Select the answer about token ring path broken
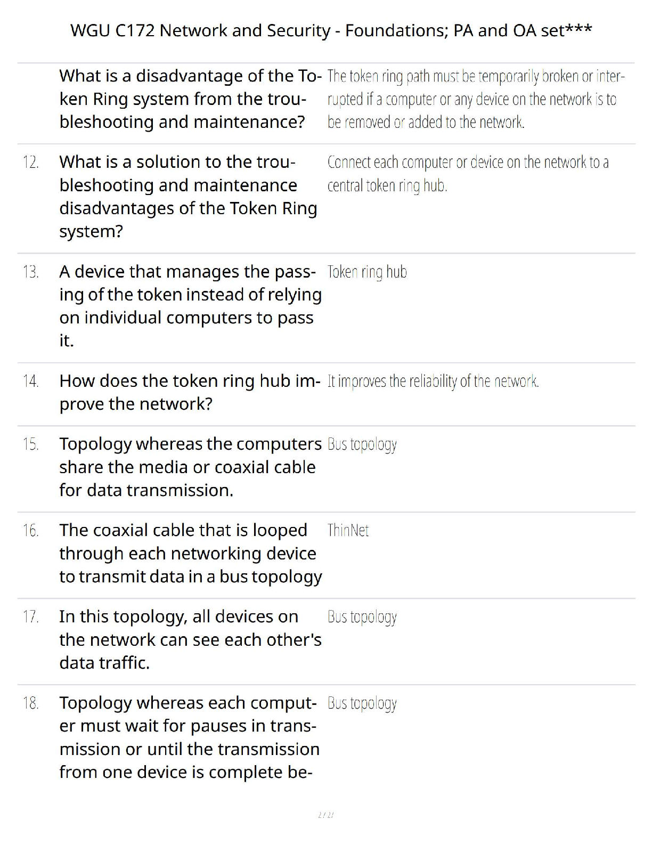Image resolution: width=652 pixels, height=844 pixels. [x=475, y=99]
